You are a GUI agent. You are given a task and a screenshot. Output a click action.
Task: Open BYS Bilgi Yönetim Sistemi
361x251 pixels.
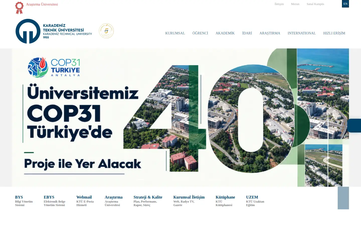[x=24, y=201]
